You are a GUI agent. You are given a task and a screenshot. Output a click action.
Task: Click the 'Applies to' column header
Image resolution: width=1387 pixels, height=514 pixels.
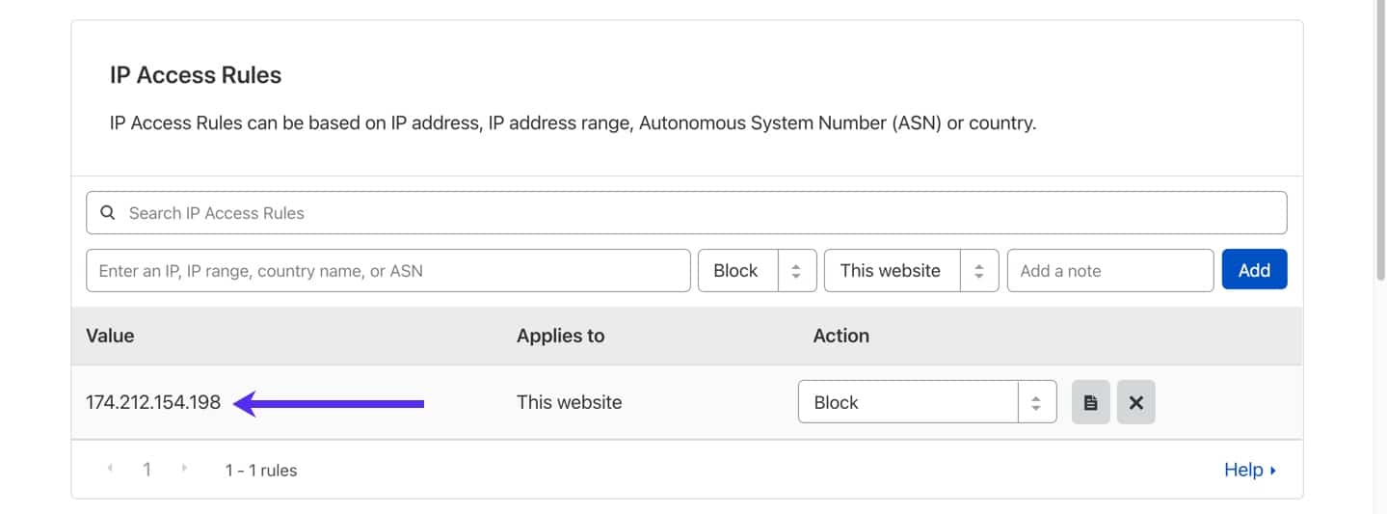click(x=560, y=336)
